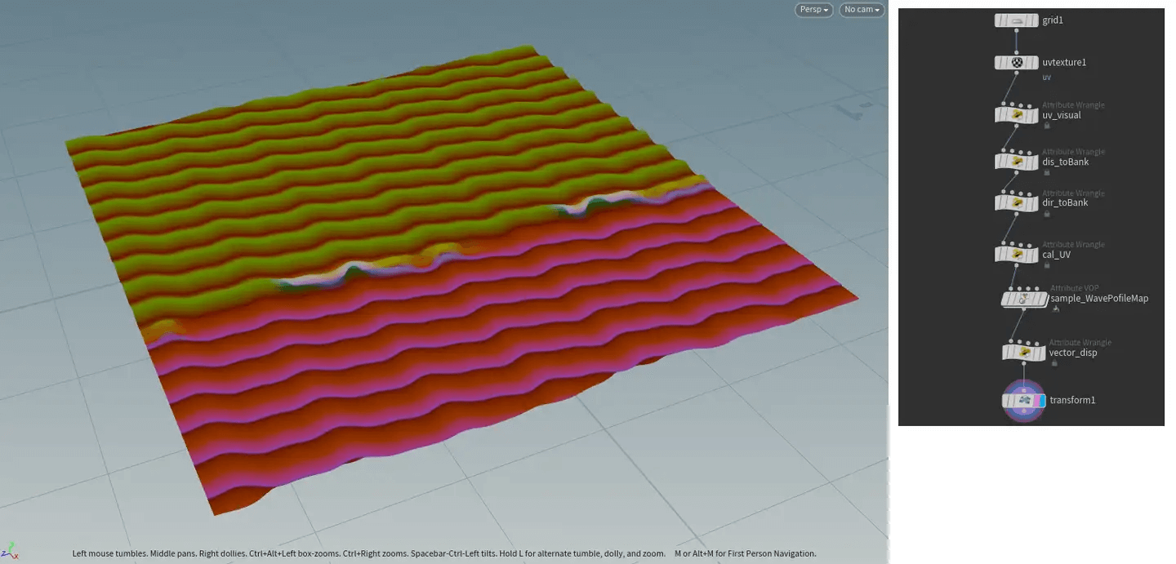
Task: Click the cal_UV wrangle node icon
Action: [1017, 254]
